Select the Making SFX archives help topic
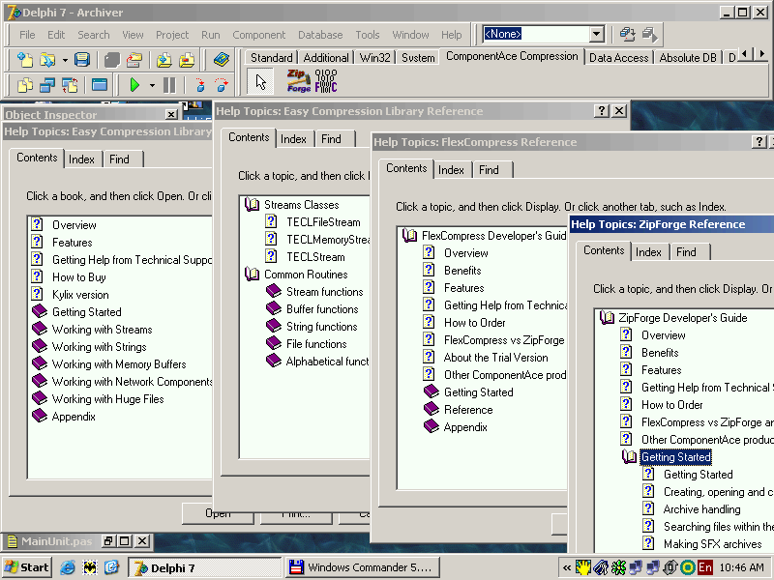This screenshot has width=774, height=580. click(x=715, y=543)
